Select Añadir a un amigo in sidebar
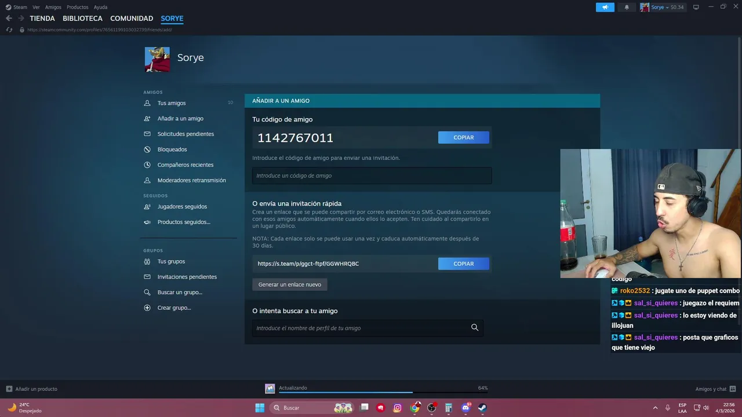The height and width of the screenshot is (417, 742). (x=180, y=119)
